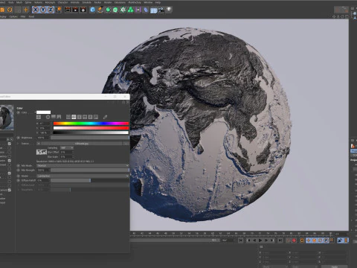The width and height of the screenshot is (357, 268).
Task: Open the Help menu
Action: [x=158, y=2]
